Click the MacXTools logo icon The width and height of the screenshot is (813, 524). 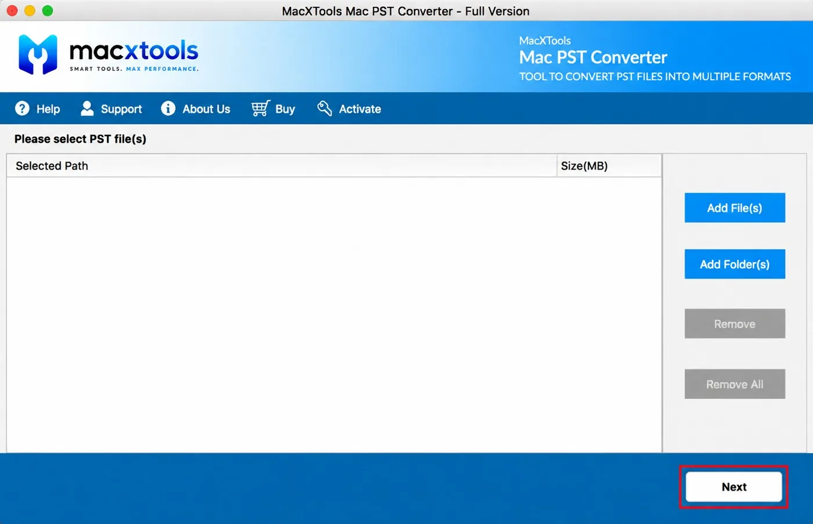(38, 55)
